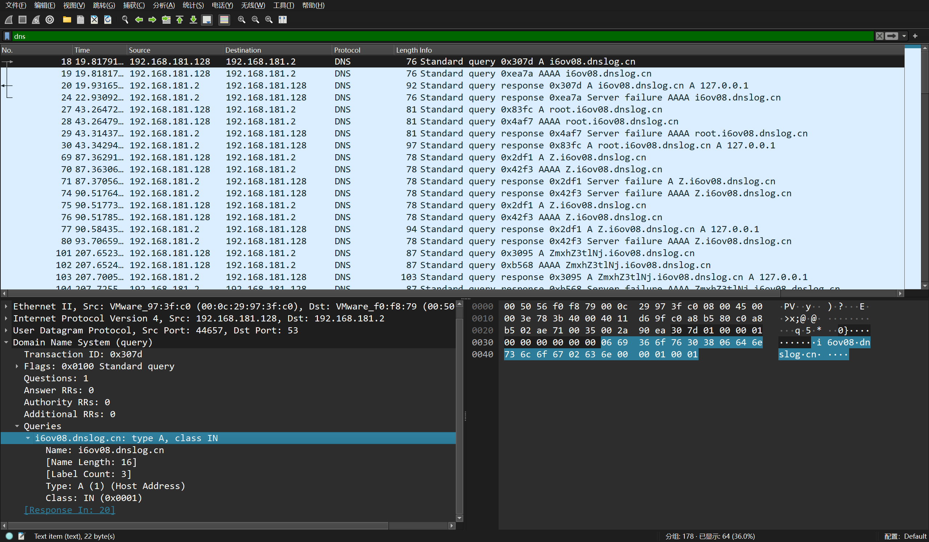
Task: Click resize columns toolbar icon
Action: click(283, 20)
